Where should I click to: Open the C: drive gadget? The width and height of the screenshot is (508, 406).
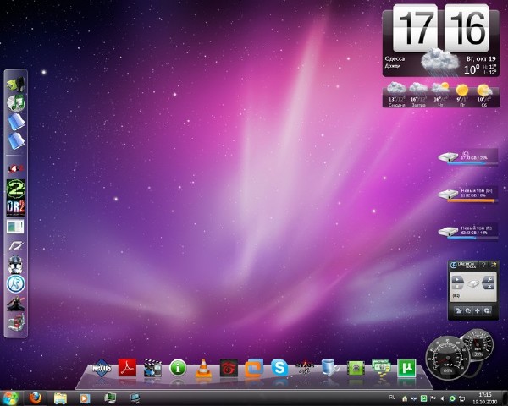click(x=465, y=158)
